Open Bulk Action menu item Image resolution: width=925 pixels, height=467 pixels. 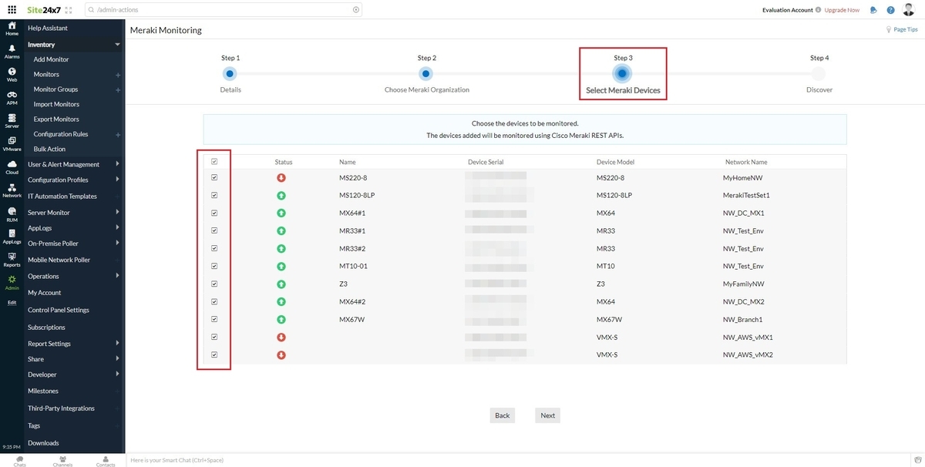[49, 149]
